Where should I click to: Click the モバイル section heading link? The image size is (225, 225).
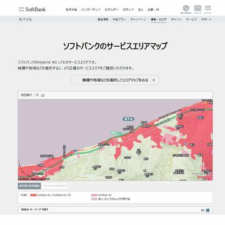[x=25, y=19]
